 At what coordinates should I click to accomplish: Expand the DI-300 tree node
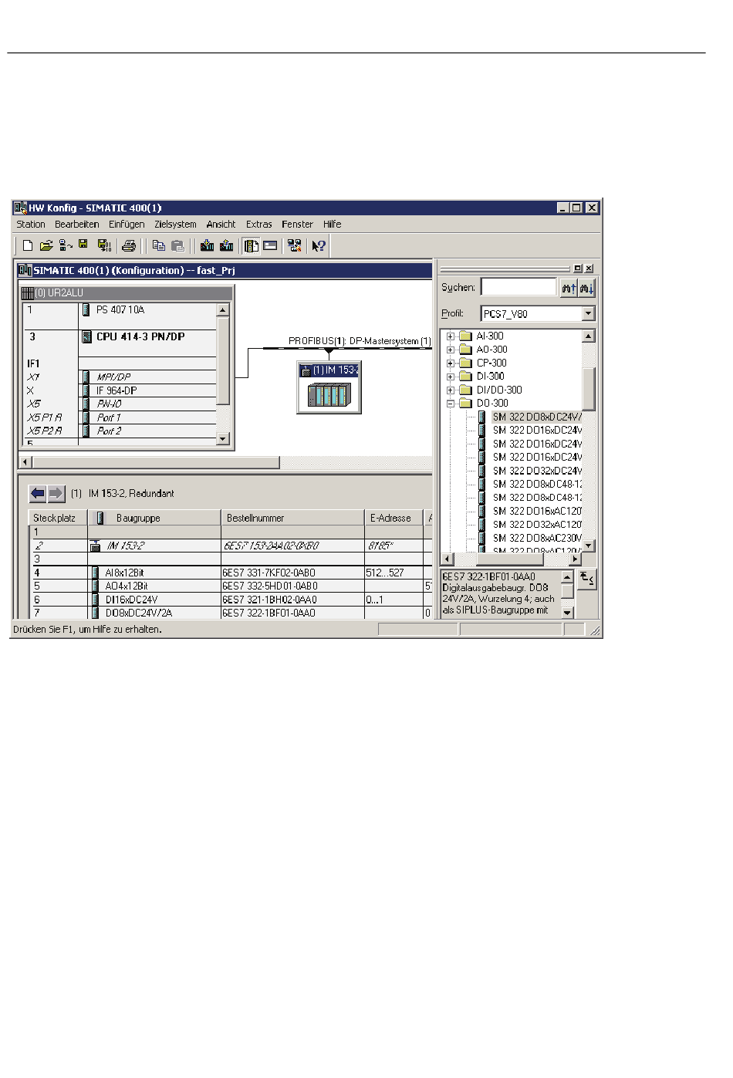click(451, 377)
